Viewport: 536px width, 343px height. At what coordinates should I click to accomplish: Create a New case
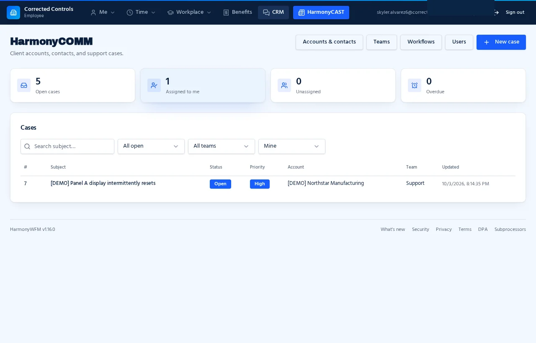pos(501,42)
